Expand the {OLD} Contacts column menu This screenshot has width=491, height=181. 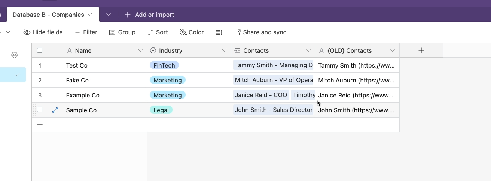(x=393, y=50)
